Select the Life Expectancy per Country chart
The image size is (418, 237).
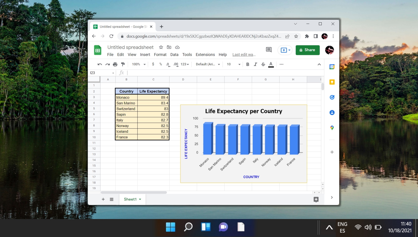point(244,144)
